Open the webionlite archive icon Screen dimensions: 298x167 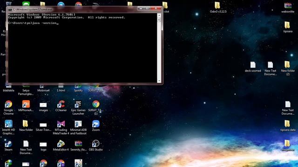pos(288,7)
